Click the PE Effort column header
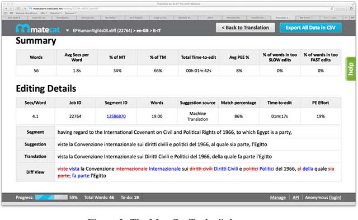This screenshot has width=358, height=220. [x=321, y=103]
